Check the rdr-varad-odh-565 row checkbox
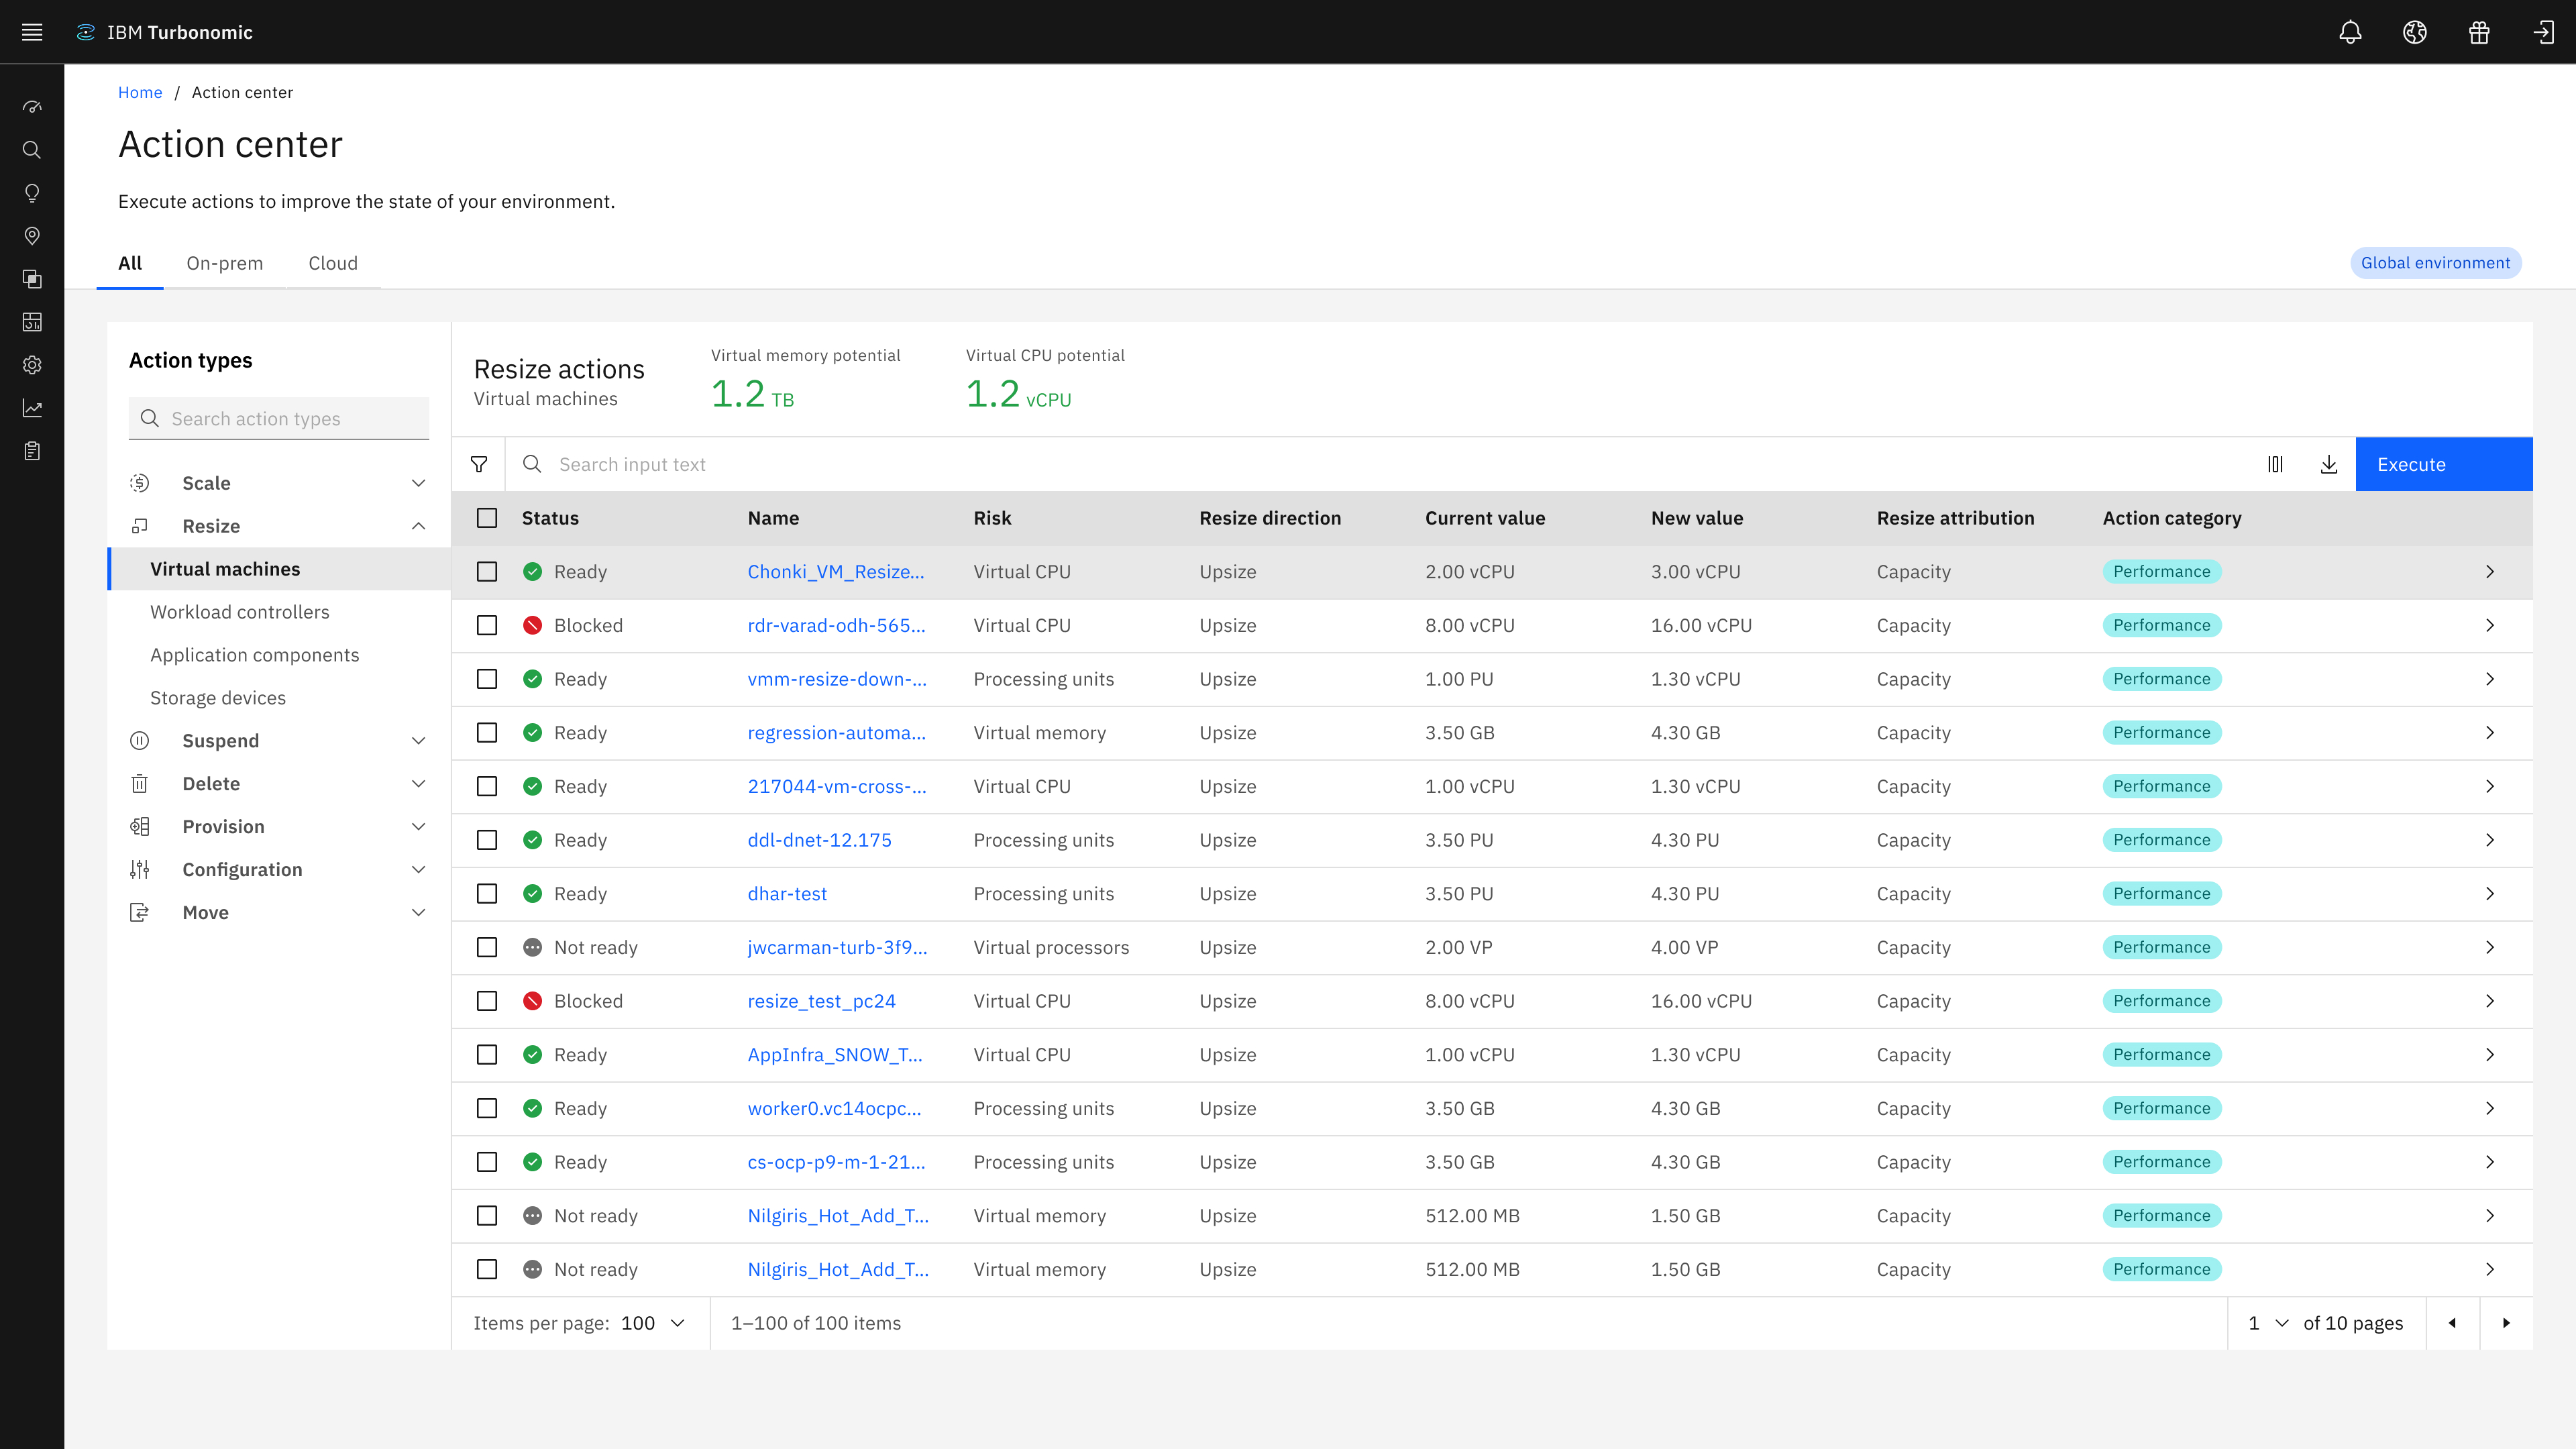This screenshot has width=2576, height=1449. [x=487, y=625]
